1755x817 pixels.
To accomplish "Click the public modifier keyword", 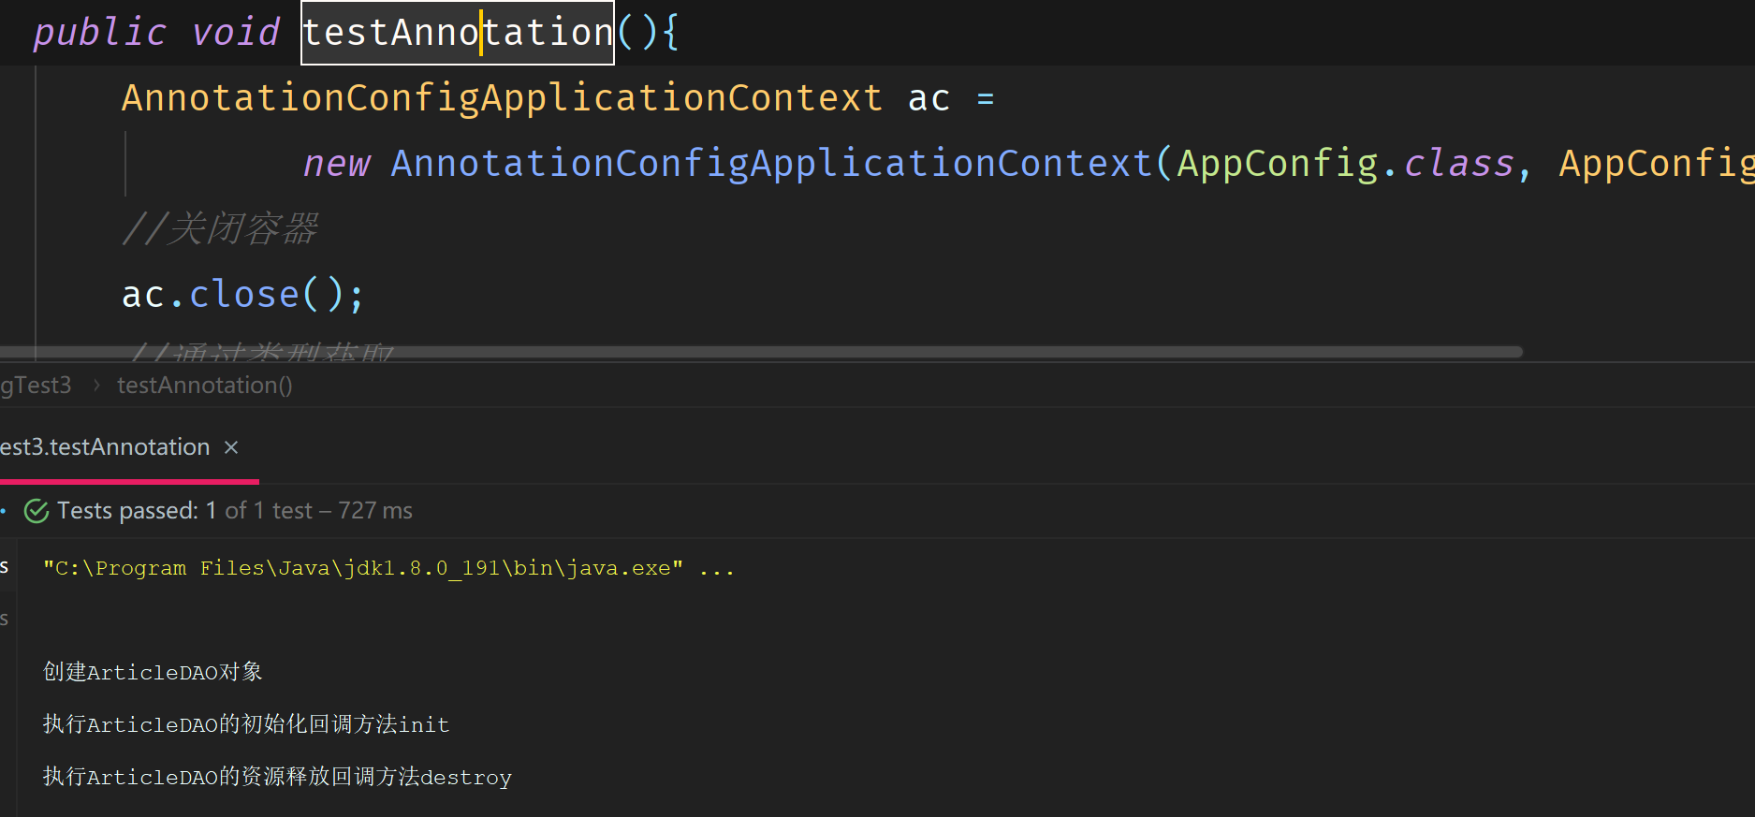I will point(99,33).
